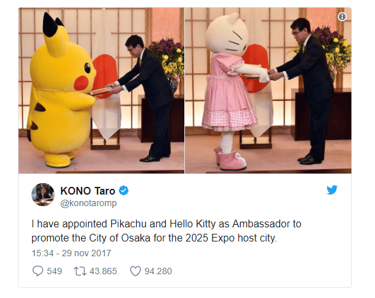Click the retweet arrows icon

point(80,271)
